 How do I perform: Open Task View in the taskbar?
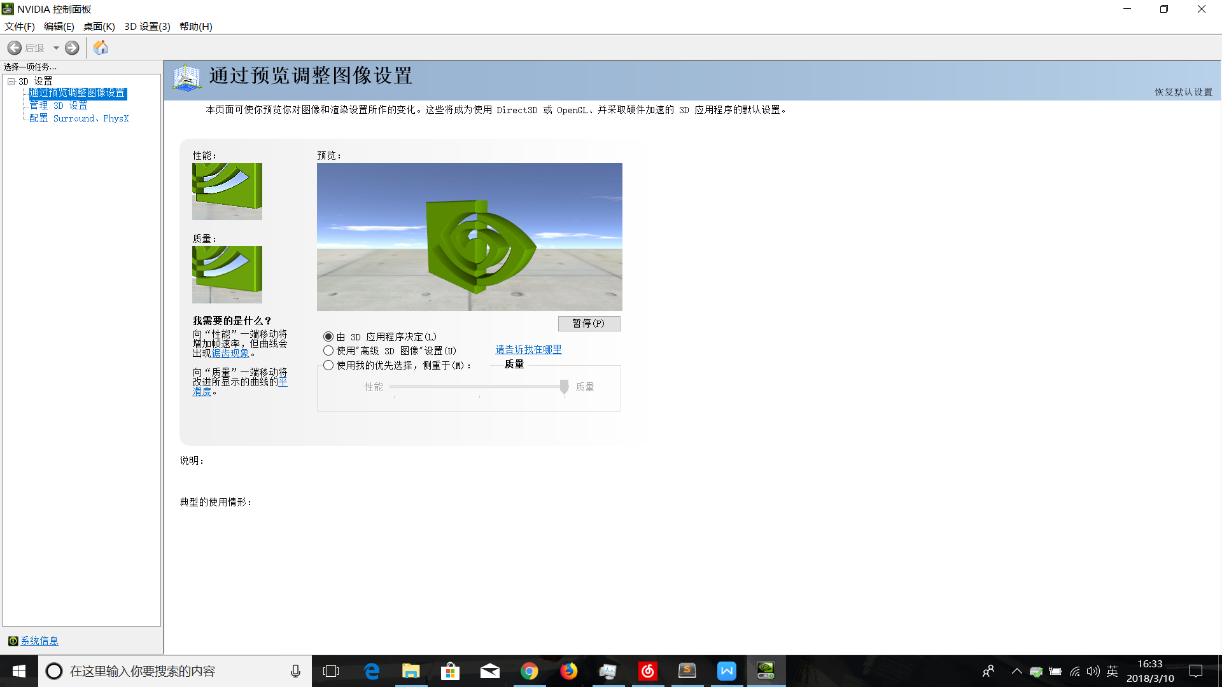pyautogui.click(x=331, y=671)
